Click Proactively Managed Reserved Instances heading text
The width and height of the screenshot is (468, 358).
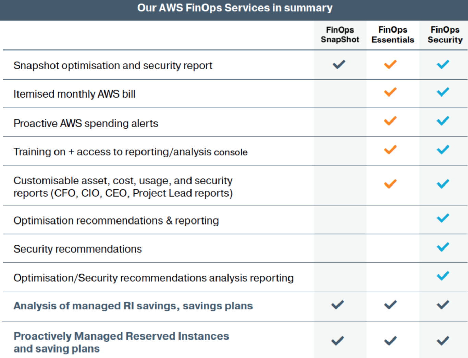coord(121,342)
